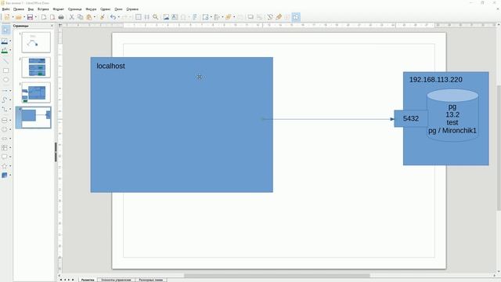Insert a text box
501x282 pixels.
175,17
